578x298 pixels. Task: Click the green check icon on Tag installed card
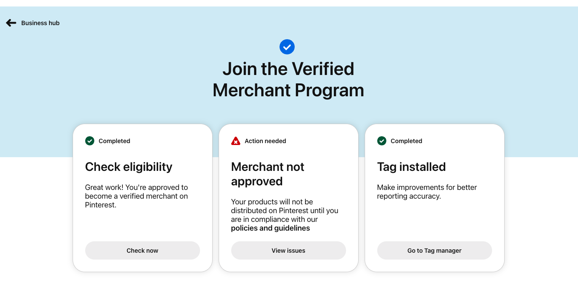click(382, 141)
